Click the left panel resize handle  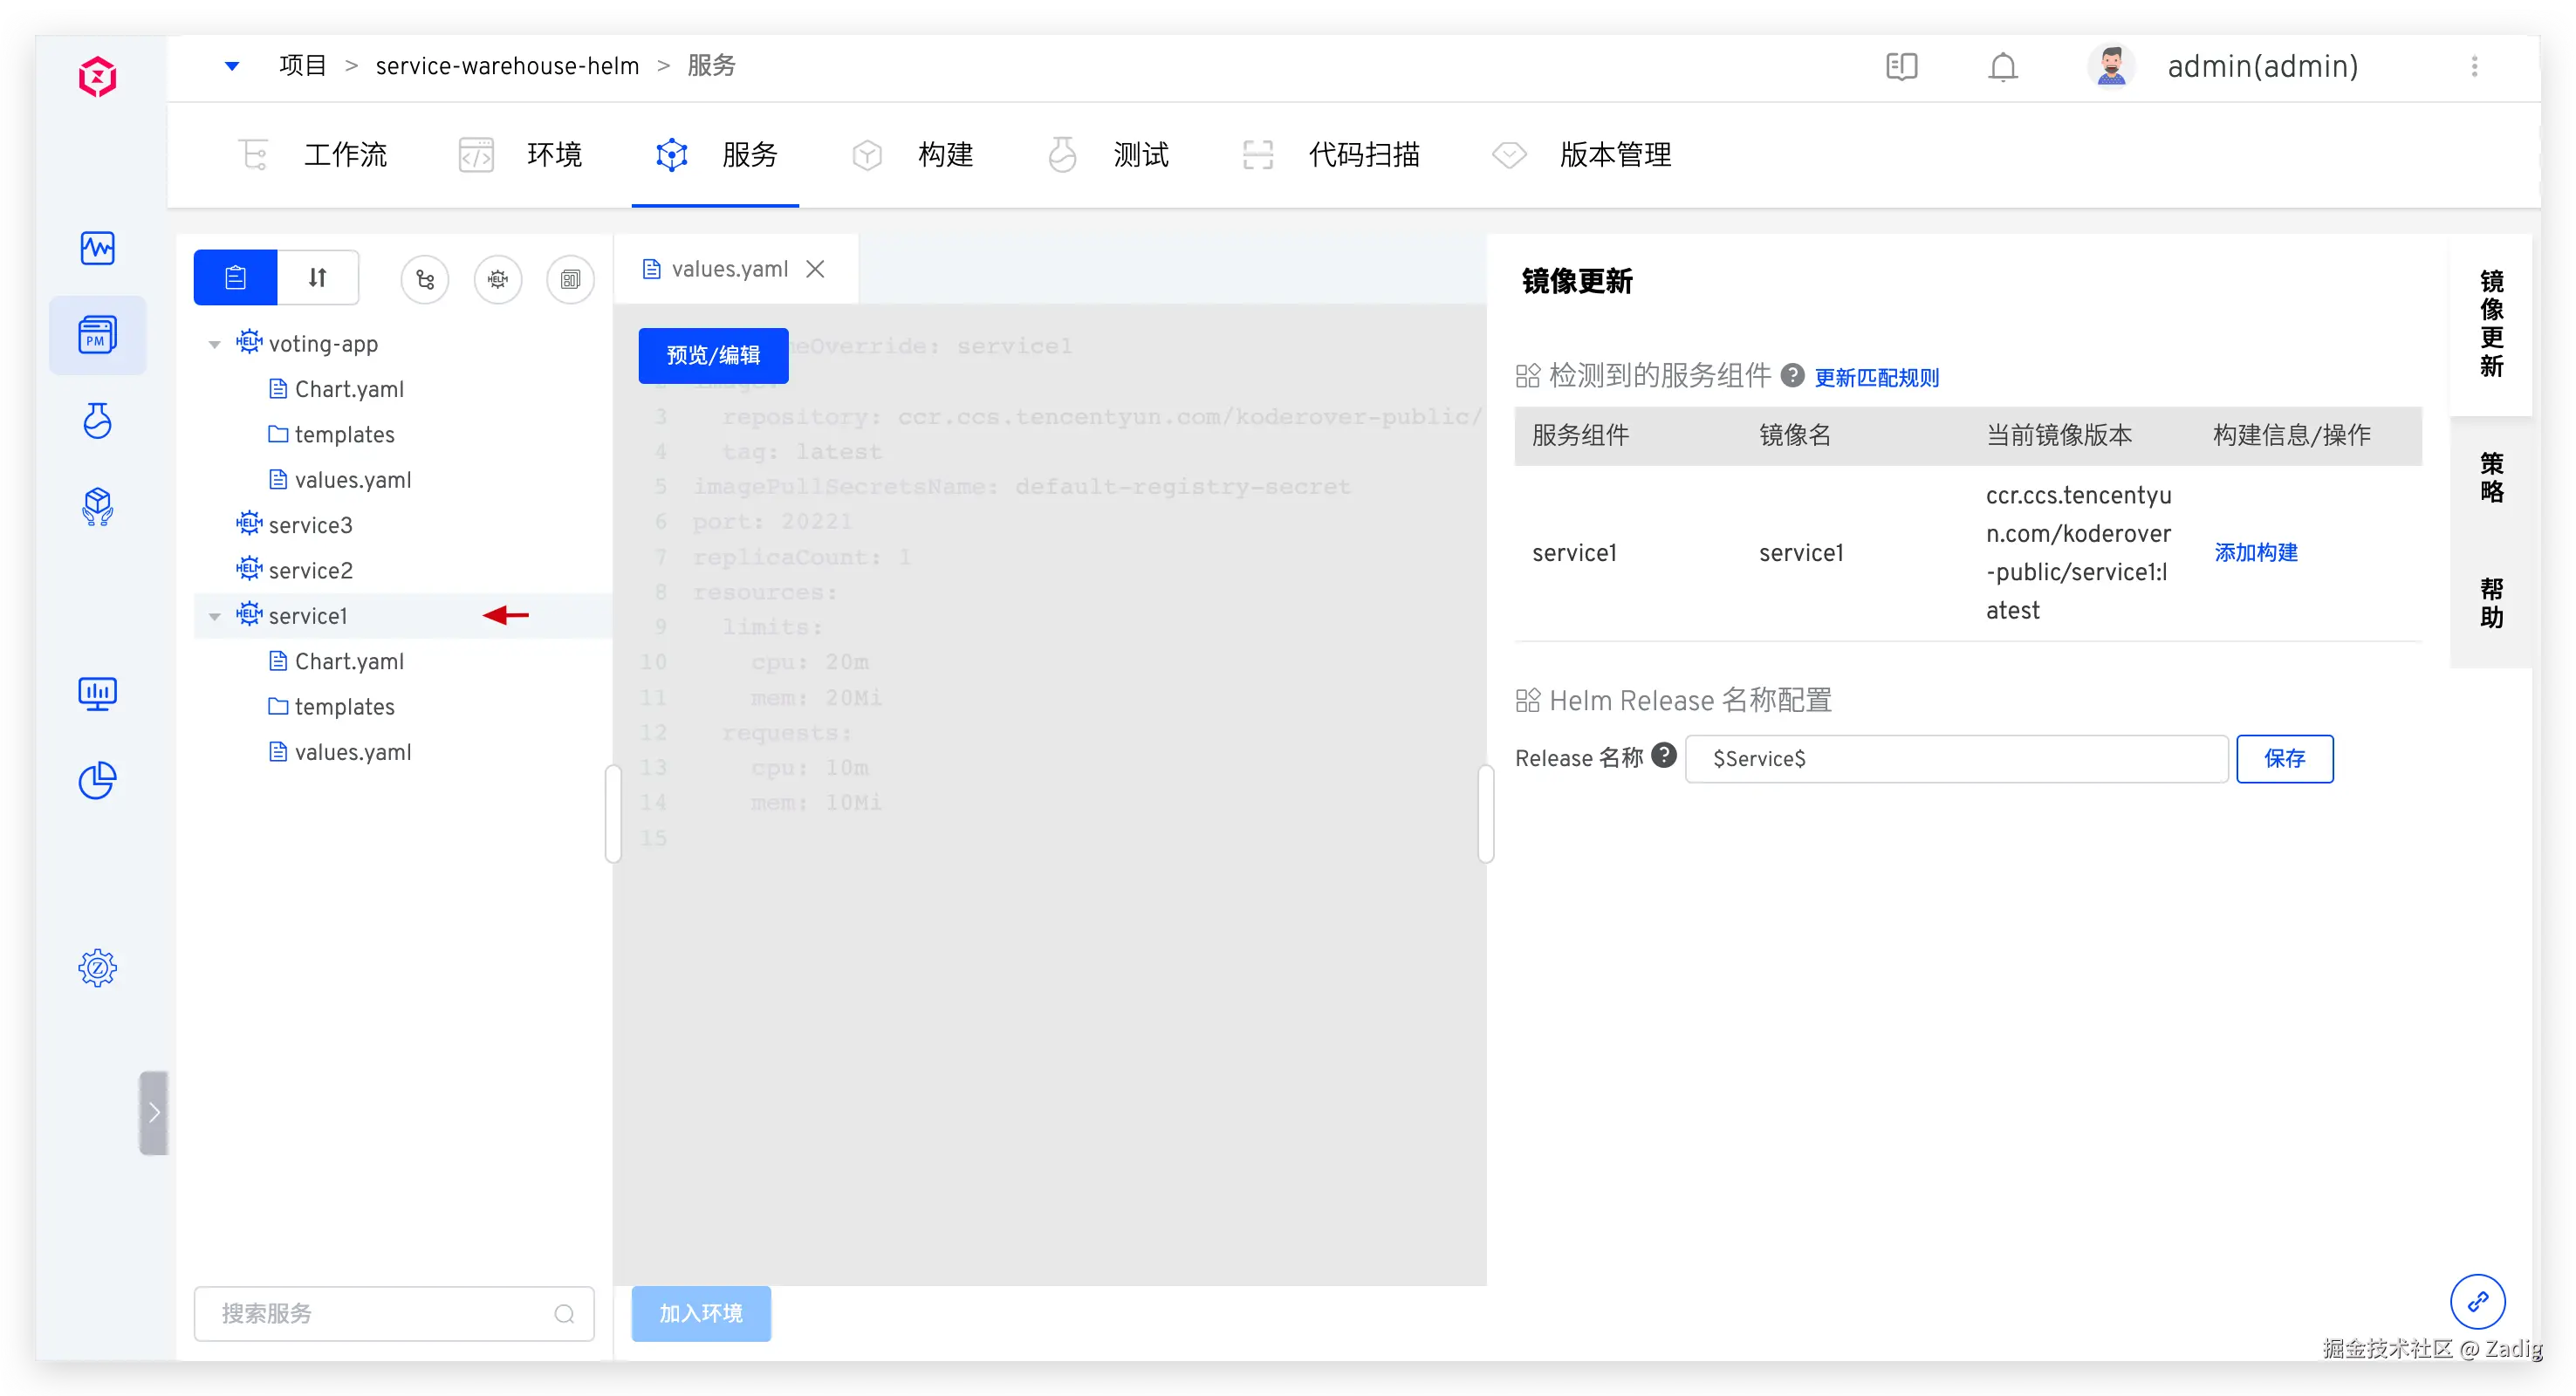pos(613,813)
